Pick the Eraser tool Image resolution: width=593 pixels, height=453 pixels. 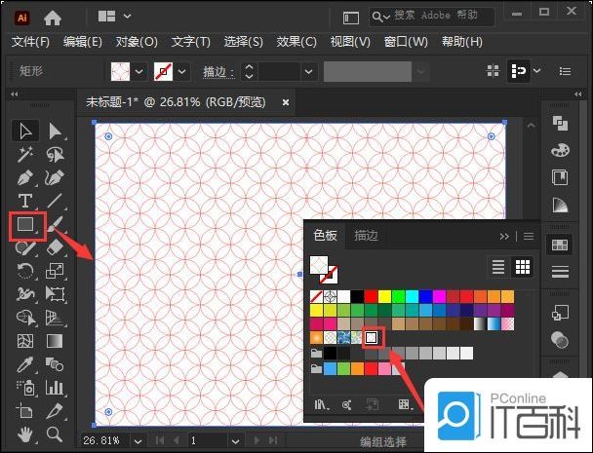point(56,247)
